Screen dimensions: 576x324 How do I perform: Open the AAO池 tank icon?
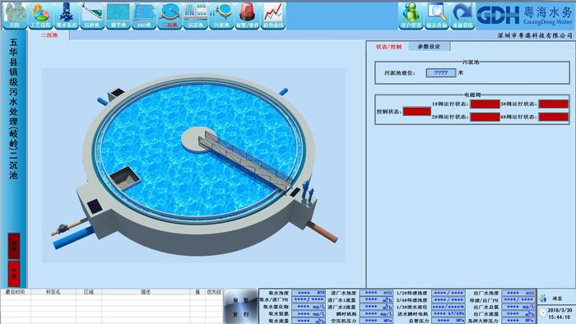144,16
